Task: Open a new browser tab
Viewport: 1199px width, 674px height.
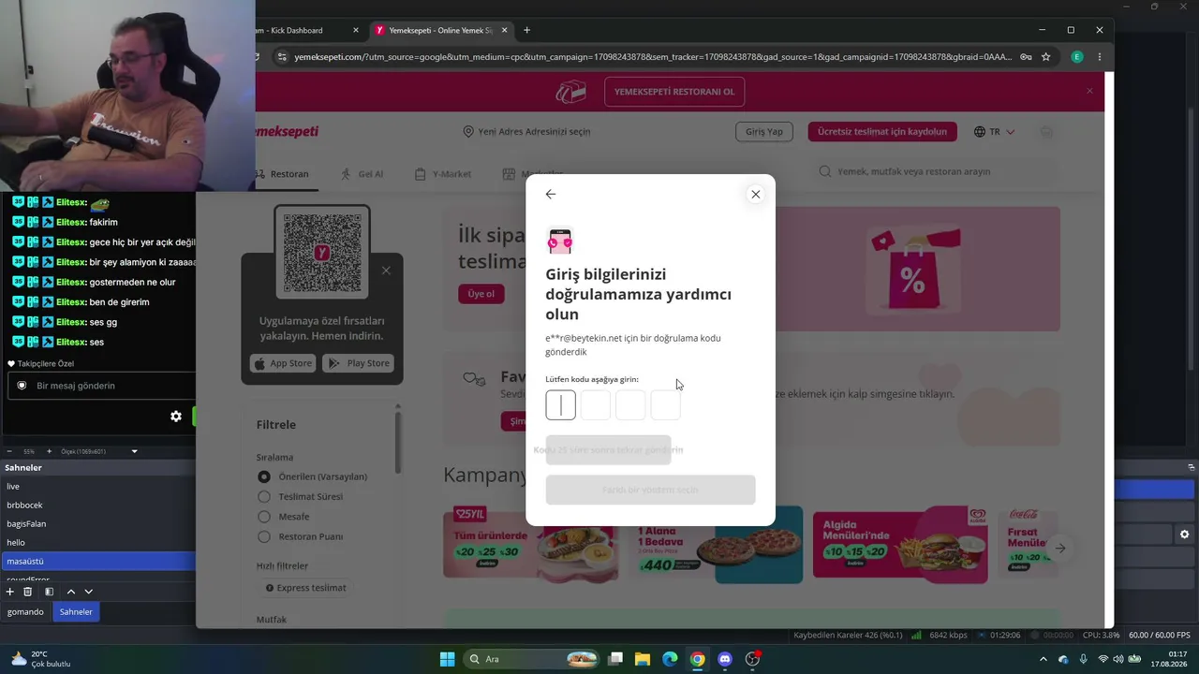Action: coord(526,30)
